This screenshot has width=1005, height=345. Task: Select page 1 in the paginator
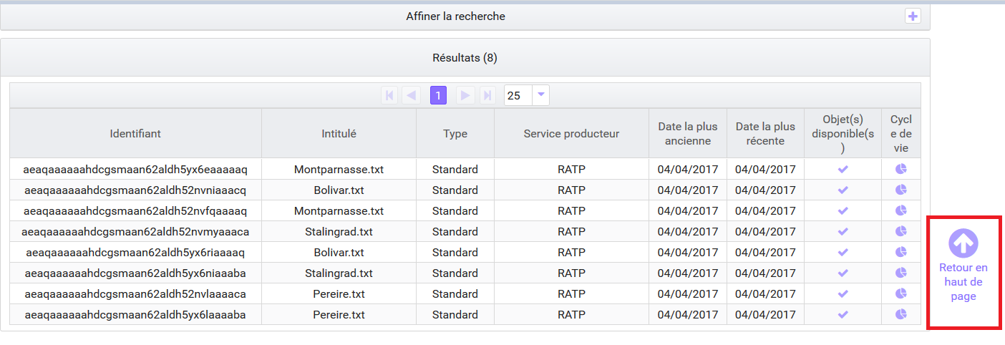438,95
